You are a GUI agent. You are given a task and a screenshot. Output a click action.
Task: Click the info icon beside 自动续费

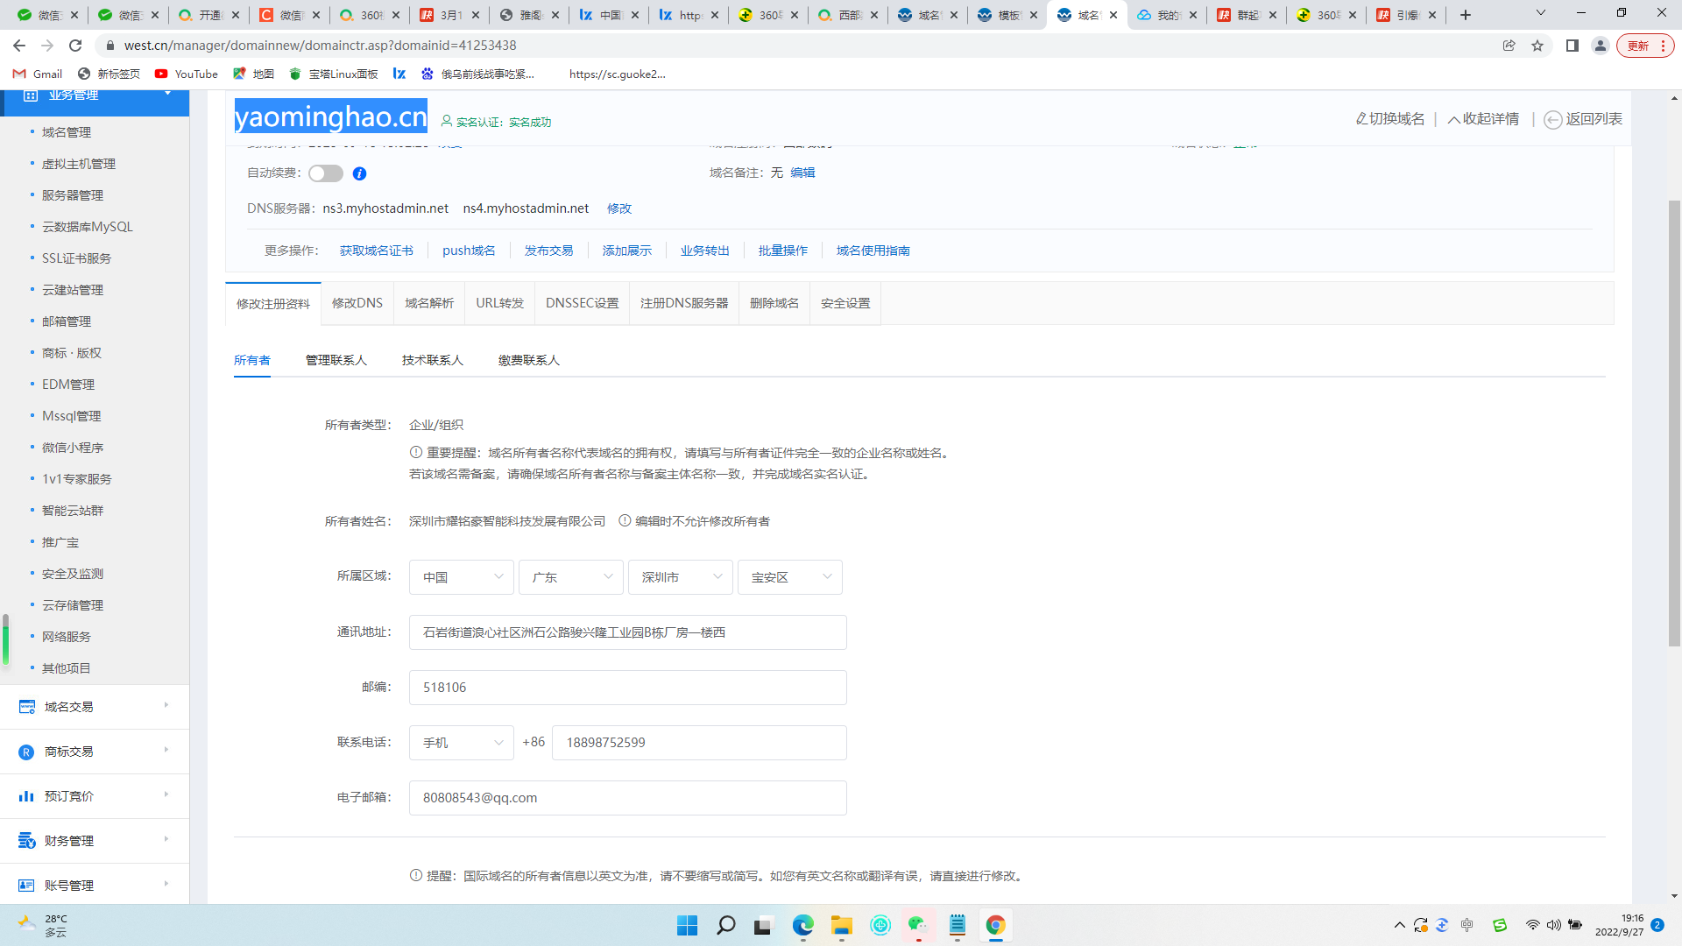pyautogui.click(x=358, y=173)
